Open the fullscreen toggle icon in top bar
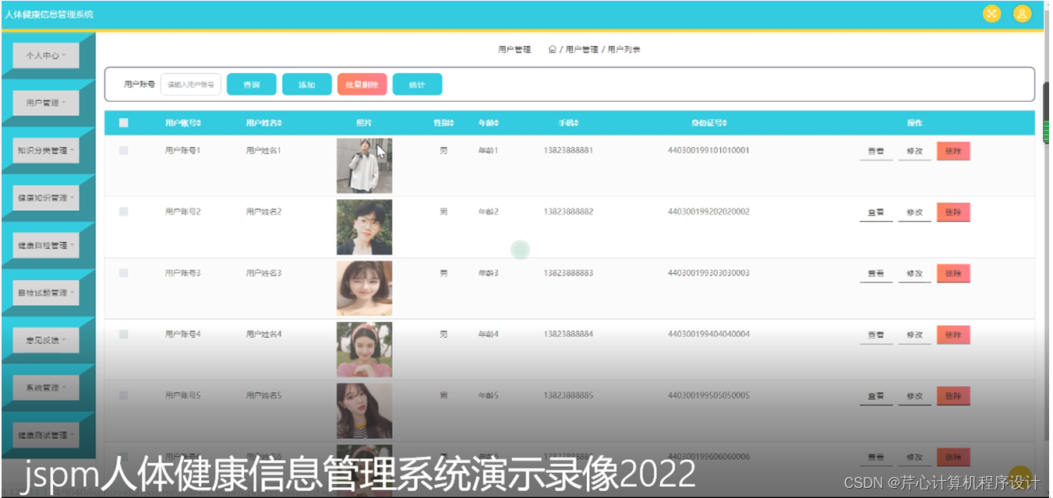 tap(991, 13)
